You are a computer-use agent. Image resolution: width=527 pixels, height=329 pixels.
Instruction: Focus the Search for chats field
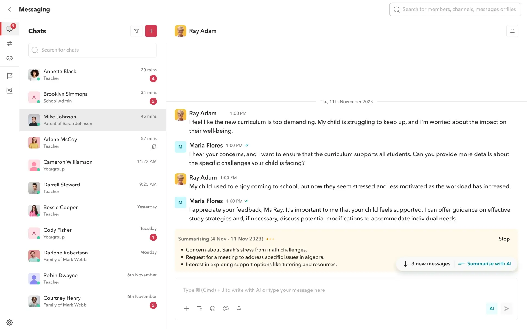[x=92, y=50]
